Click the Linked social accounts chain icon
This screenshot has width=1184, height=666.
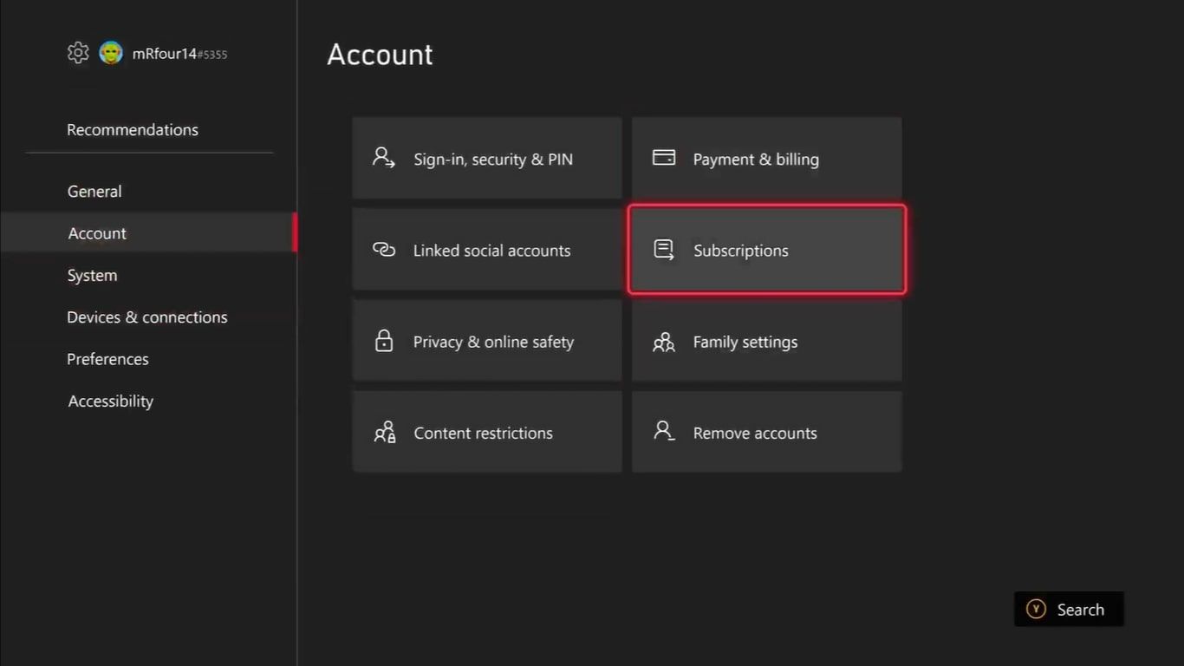[384, 250]
